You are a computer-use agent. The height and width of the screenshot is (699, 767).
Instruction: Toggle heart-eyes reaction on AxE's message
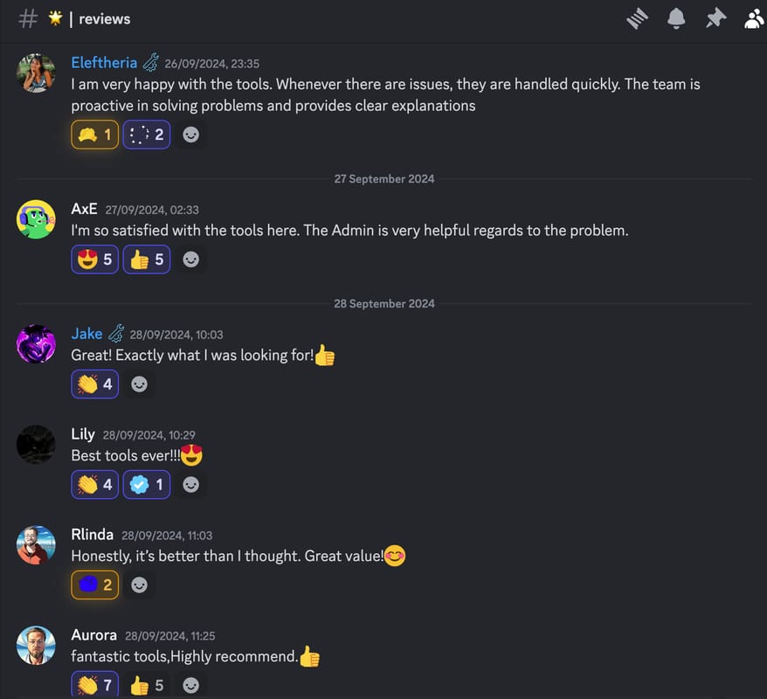(x=95, y=260)
